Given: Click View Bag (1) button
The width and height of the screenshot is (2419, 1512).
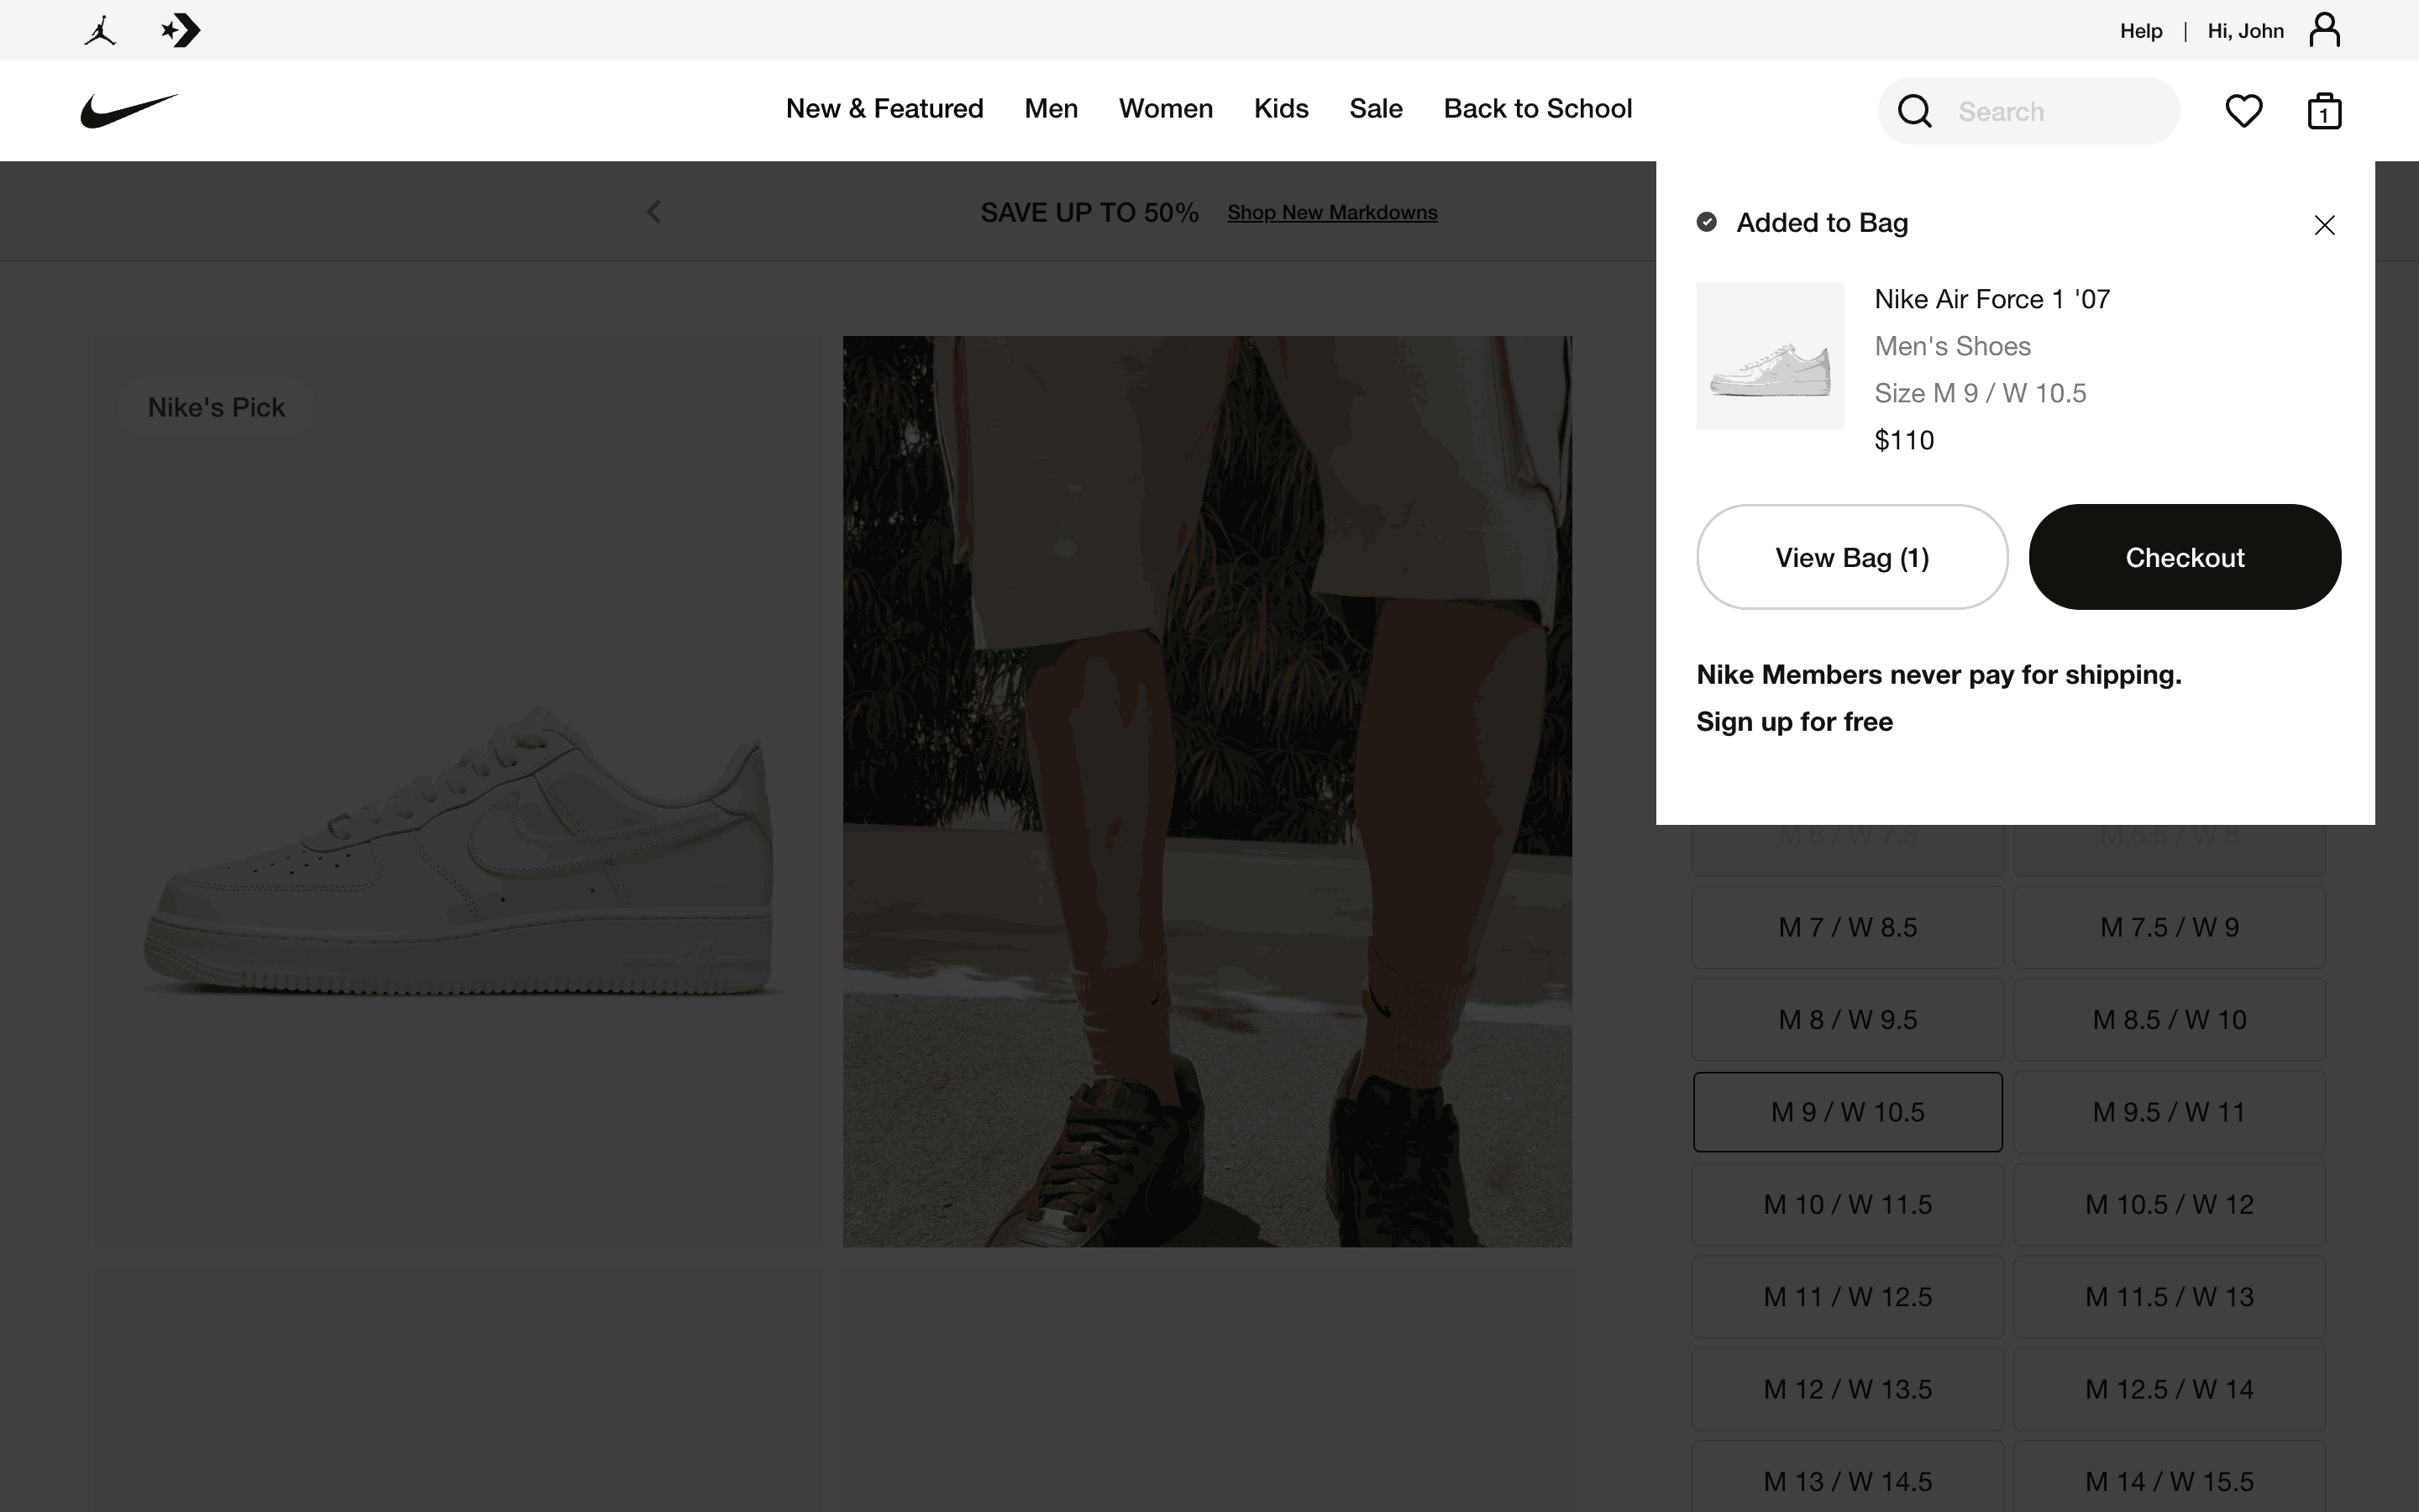Looking at the screenshot, I should (x=1851, y=557).
